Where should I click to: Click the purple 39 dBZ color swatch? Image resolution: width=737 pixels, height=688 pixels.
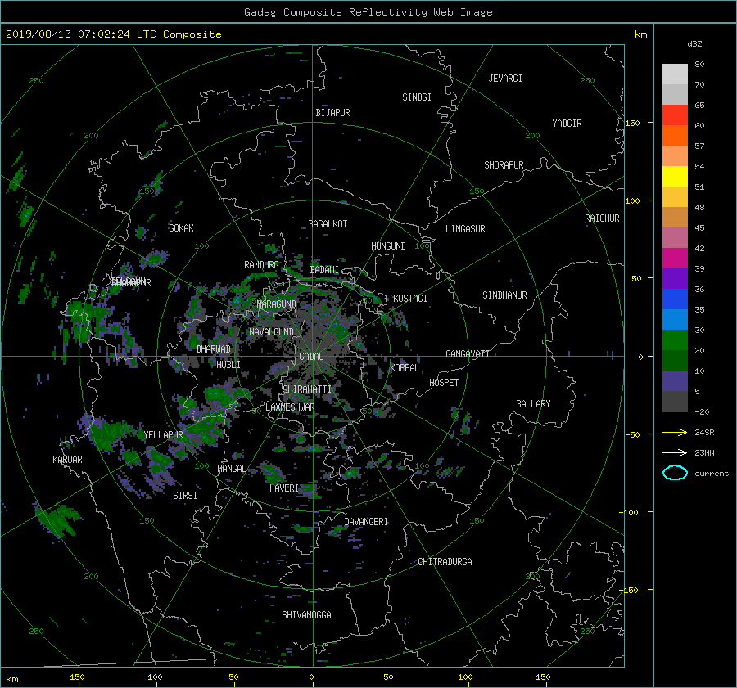[675, 279]
